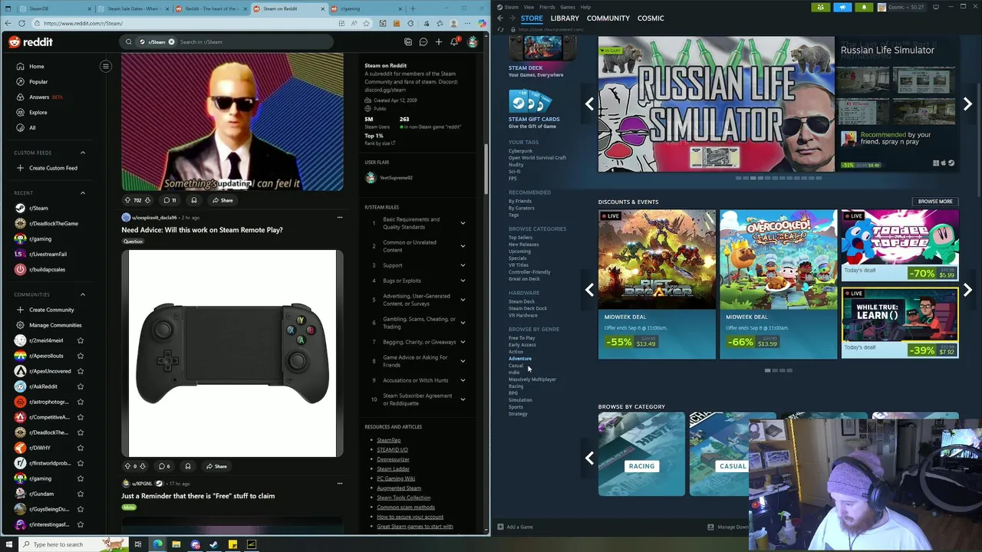The width and height of the screenshot is (982, 552).
Task: Open Reddit notifications bell
Action: [454, 42]
